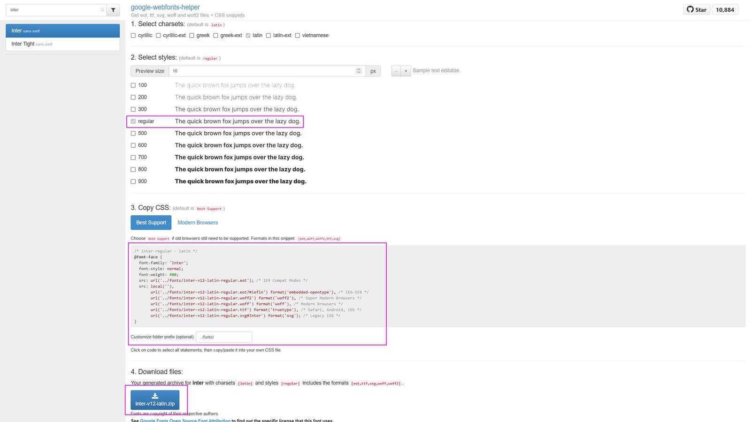
Task: Click the minus button to shrink preview size
Action: point(396,71)
